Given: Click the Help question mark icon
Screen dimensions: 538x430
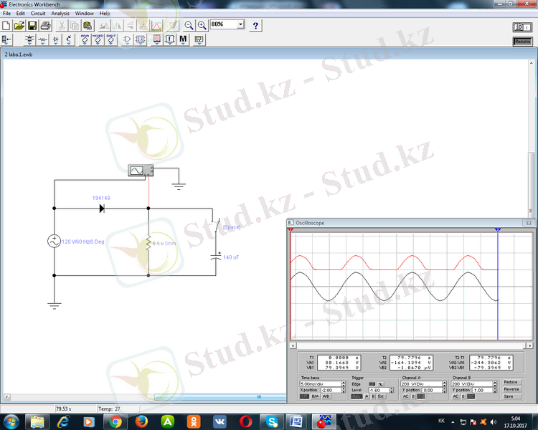Looking at the screenshot, I should [256, 25].
